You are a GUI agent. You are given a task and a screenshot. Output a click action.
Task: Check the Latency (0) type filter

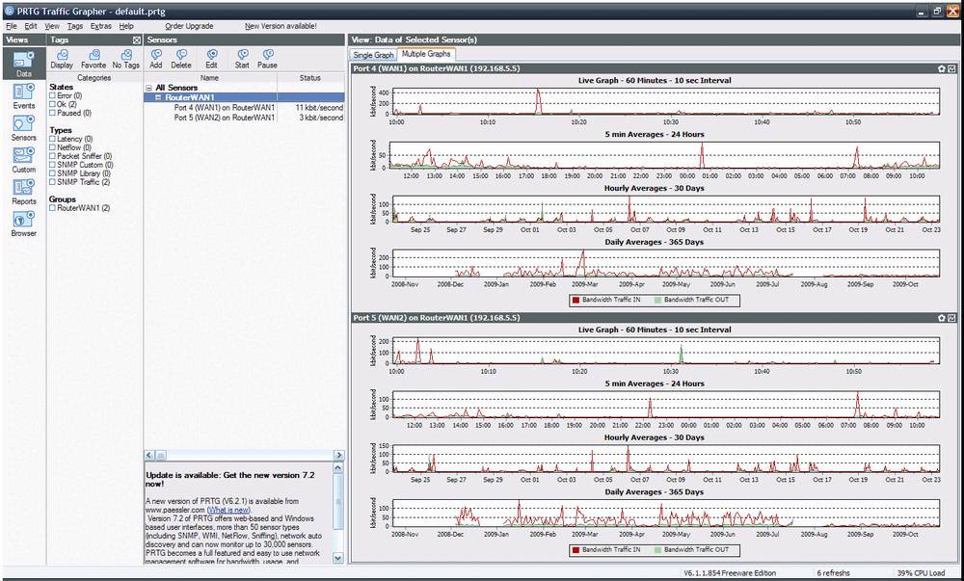click(52, 139)
